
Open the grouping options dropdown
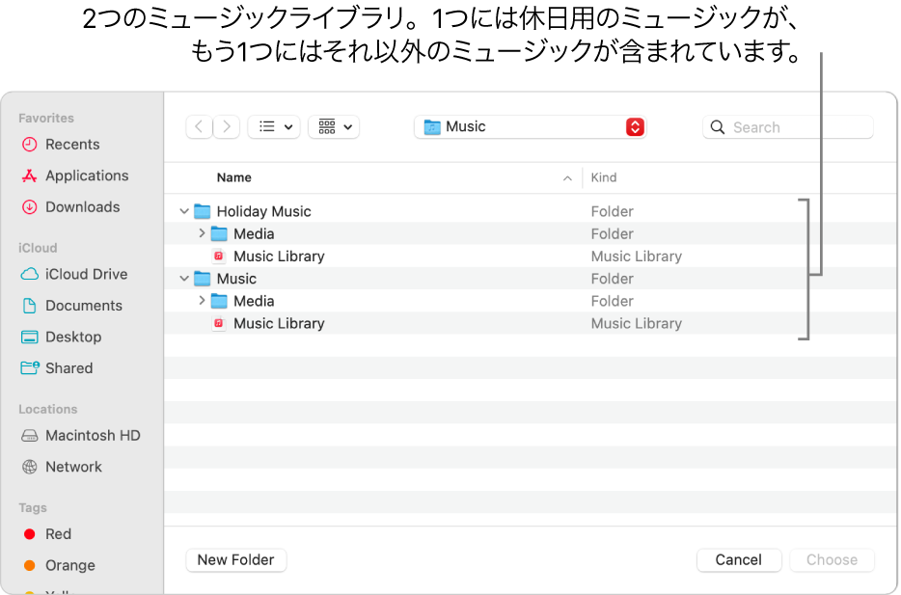pyautogui.click(x=334, y=127)
